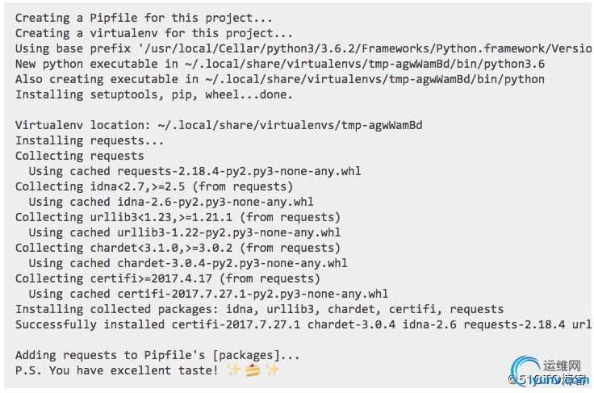The height and width of the screenshot is (393, 594).
Task: Click the first sparkles emoji
Action: pos(233,370)
